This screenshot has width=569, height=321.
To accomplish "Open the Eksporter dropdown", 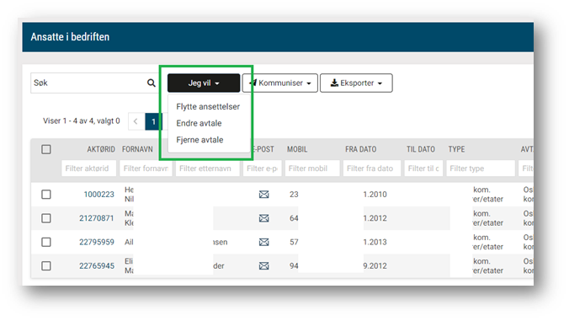I will click(x=356, y=83).
